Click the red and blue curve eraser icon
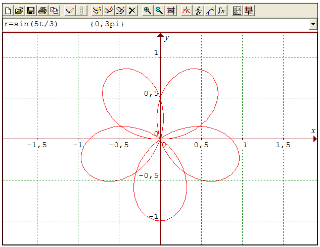This screenshot has width=320, height=247. pyautogui.click(x=109, y=11)
